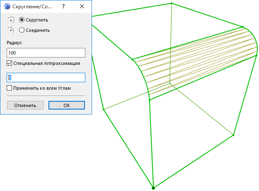The image size is (259, 191).
Task: Select the Соединить radio button
Action: pyautogui.click(x=22, y=30)
